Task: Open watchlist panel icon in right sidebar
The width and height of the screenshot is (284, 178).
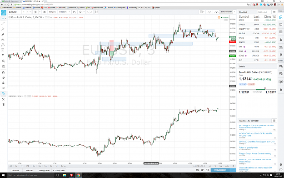Action: click(x=281, y=17)
